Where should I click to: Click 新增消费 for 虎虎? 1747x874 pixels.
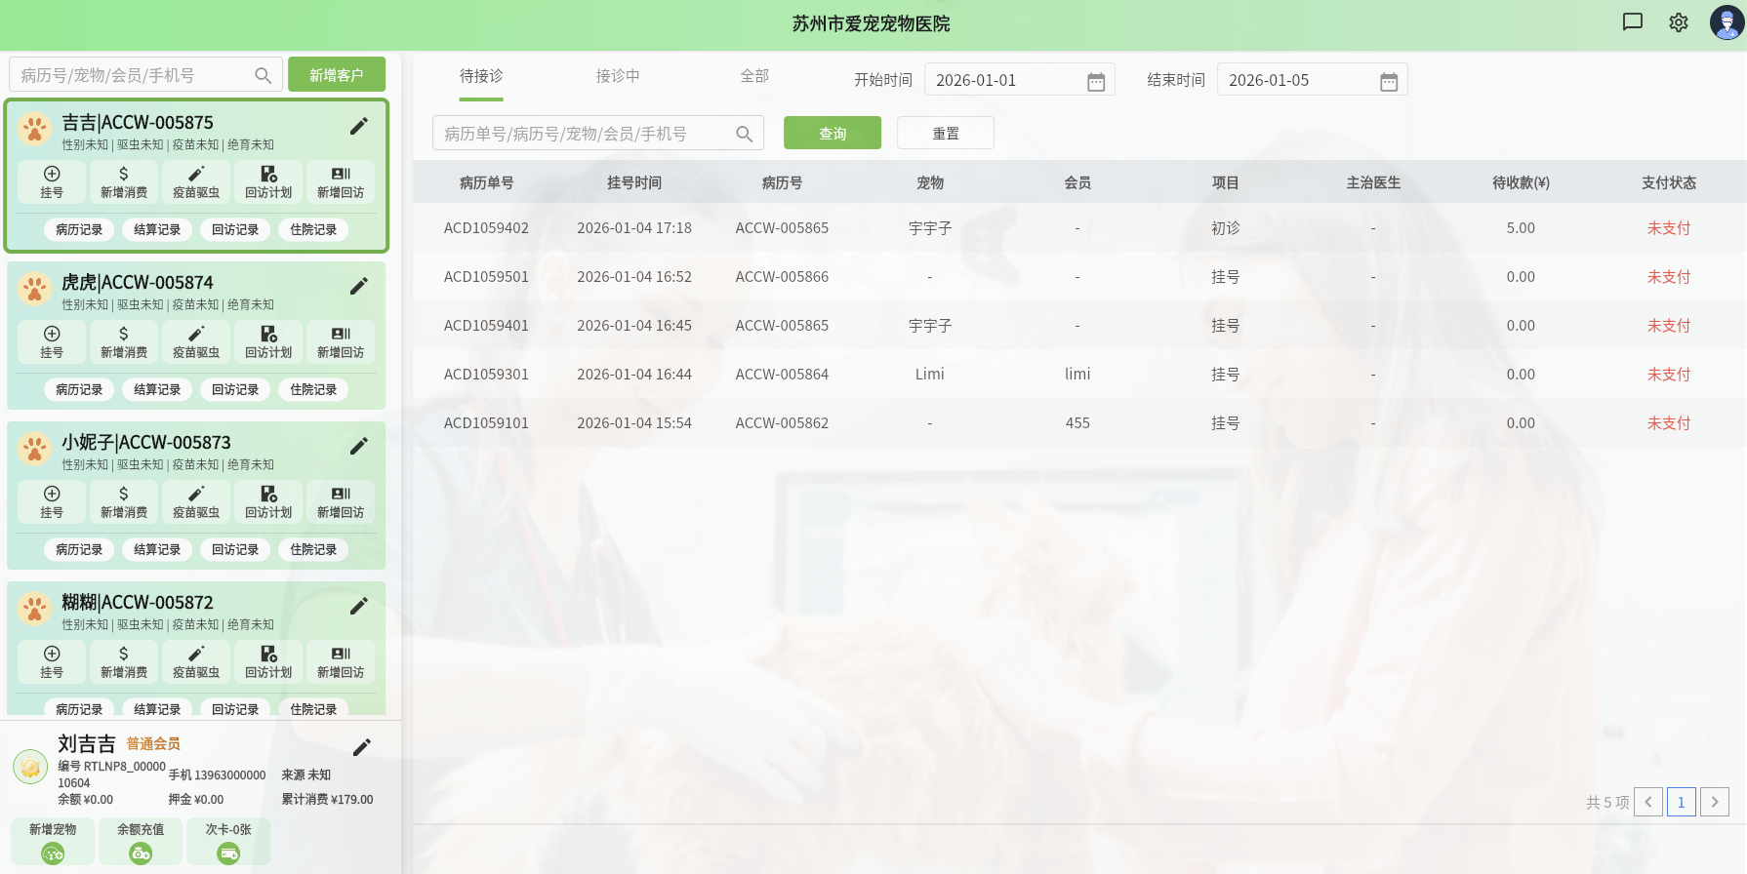(x=124, y=342)
